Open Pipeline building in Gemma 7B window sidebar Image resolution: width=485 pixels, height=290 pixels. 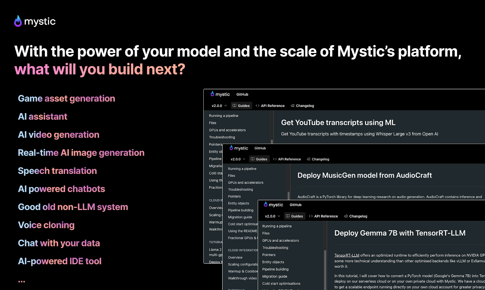[x=275, y=269]
